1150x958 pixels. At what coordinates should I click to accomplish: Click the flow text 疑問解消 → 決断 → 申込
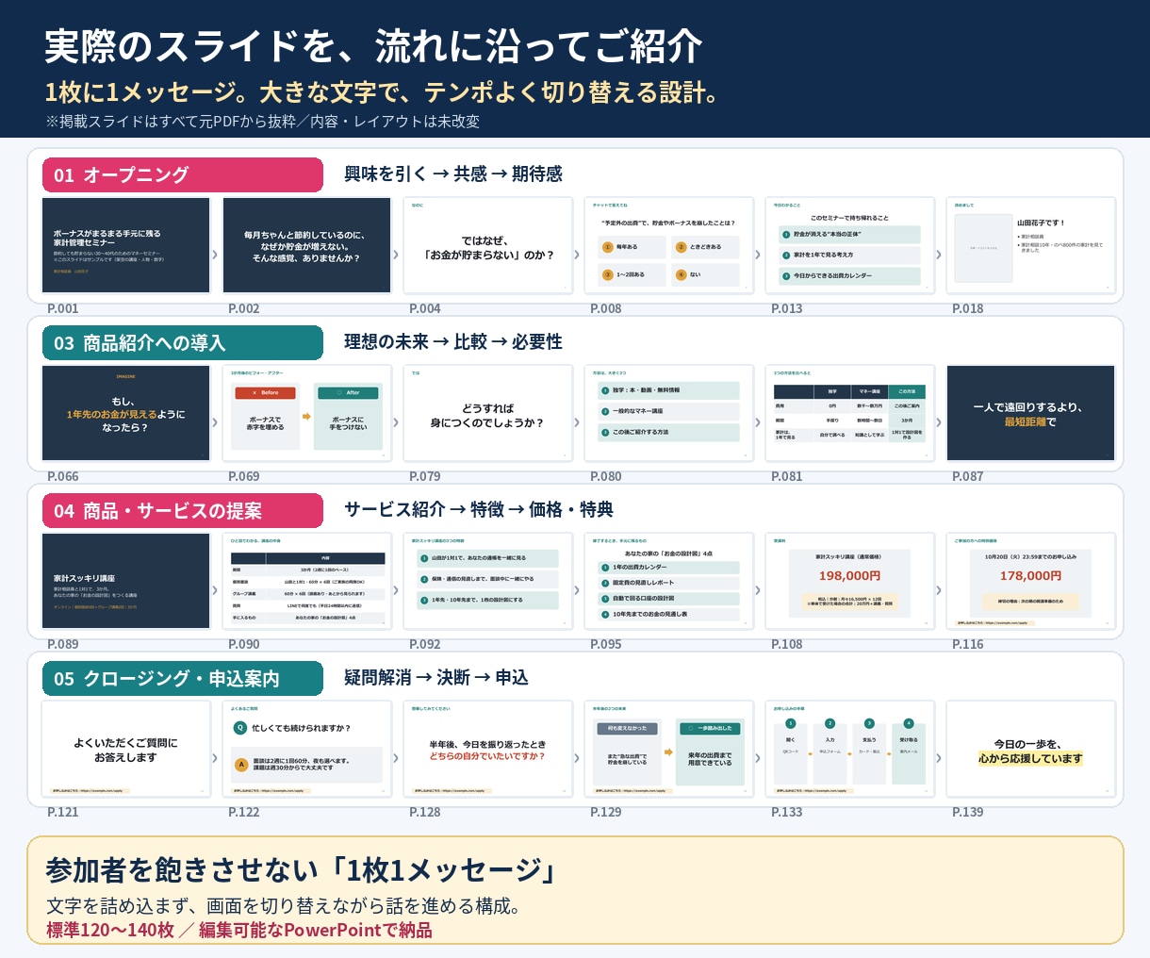coord(436,677)
